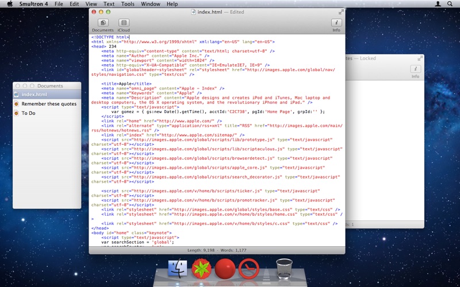Click the Spotlight search icon

(x=450, y=4)
